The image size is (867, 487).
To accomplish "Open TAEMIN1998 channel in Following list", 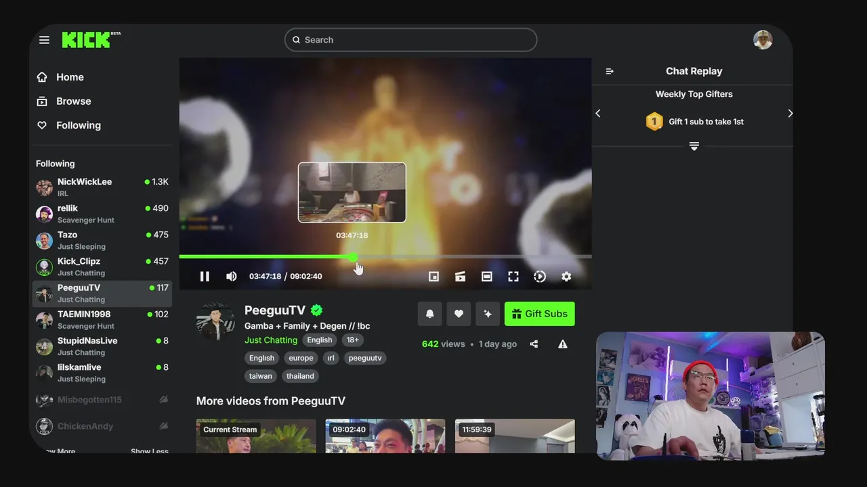I will click(102, 320).
